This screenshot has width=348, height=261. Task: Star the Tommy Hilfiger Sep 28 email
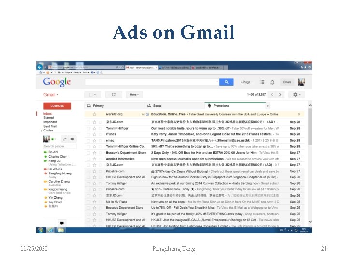pyautogui.click(x=94, y=128)
